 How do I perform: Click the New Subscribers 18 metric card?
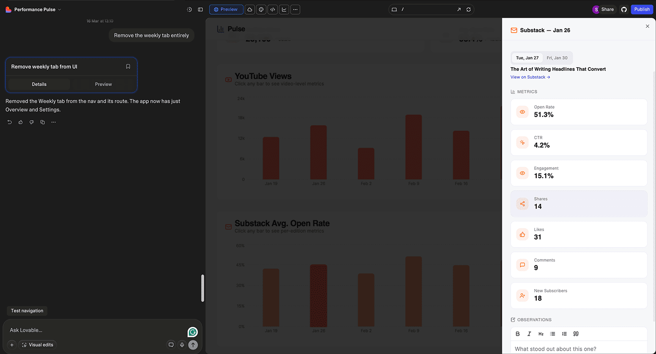579,296
